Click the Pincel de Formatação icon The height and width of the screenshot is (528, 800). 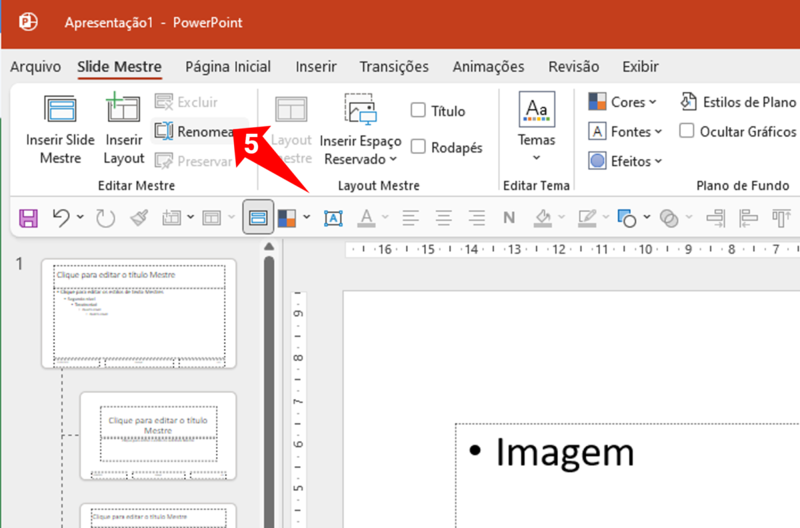(x=139, y=218)
